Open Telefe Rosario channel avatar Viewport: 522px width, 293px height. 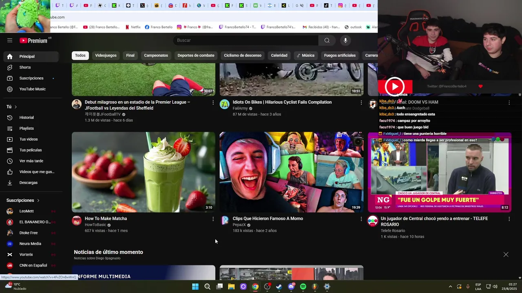click(x=373, y=221)
